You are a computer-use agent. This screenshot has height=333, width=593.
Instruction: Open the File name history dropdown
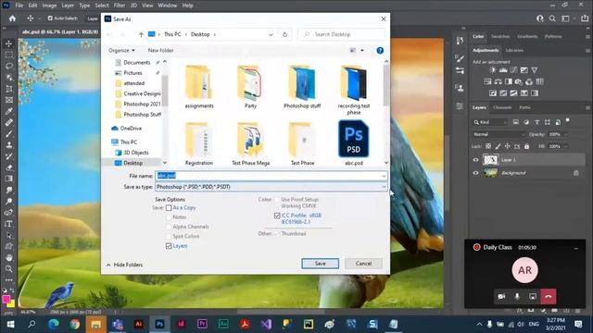click(x=384, y=176)
